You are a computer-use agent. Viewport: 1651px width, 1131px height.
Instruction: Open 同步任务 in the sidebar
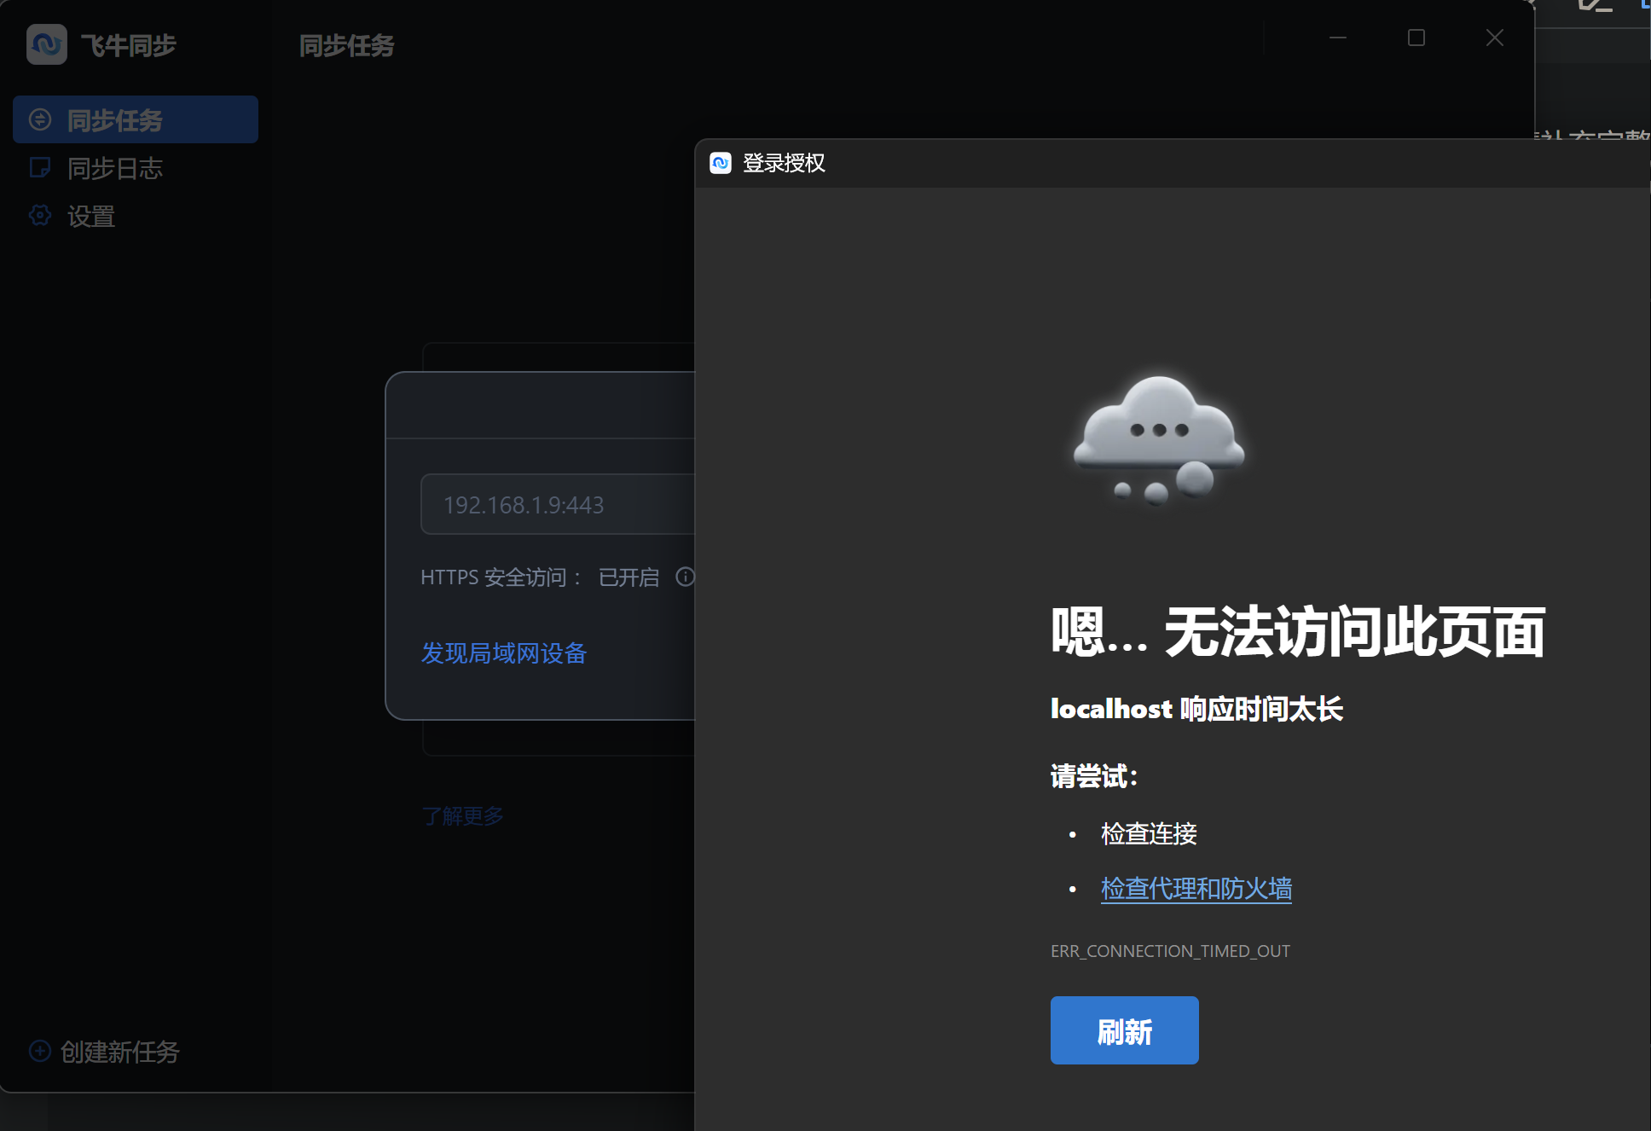136,119
